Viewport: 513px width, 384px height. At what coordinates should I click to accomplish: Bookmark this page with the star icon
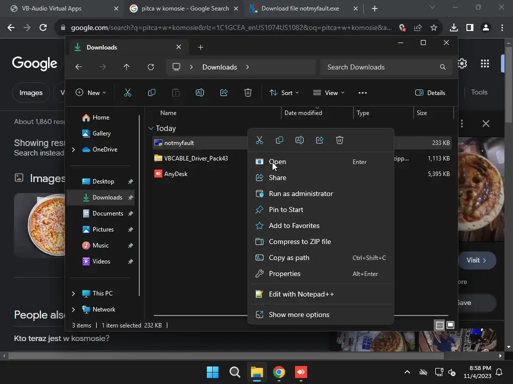coord(434,28)
